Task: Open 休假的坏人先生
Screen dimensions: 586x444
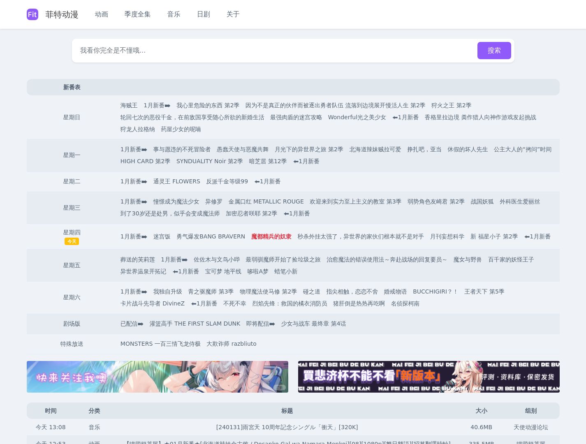Action: coord(468,150)
